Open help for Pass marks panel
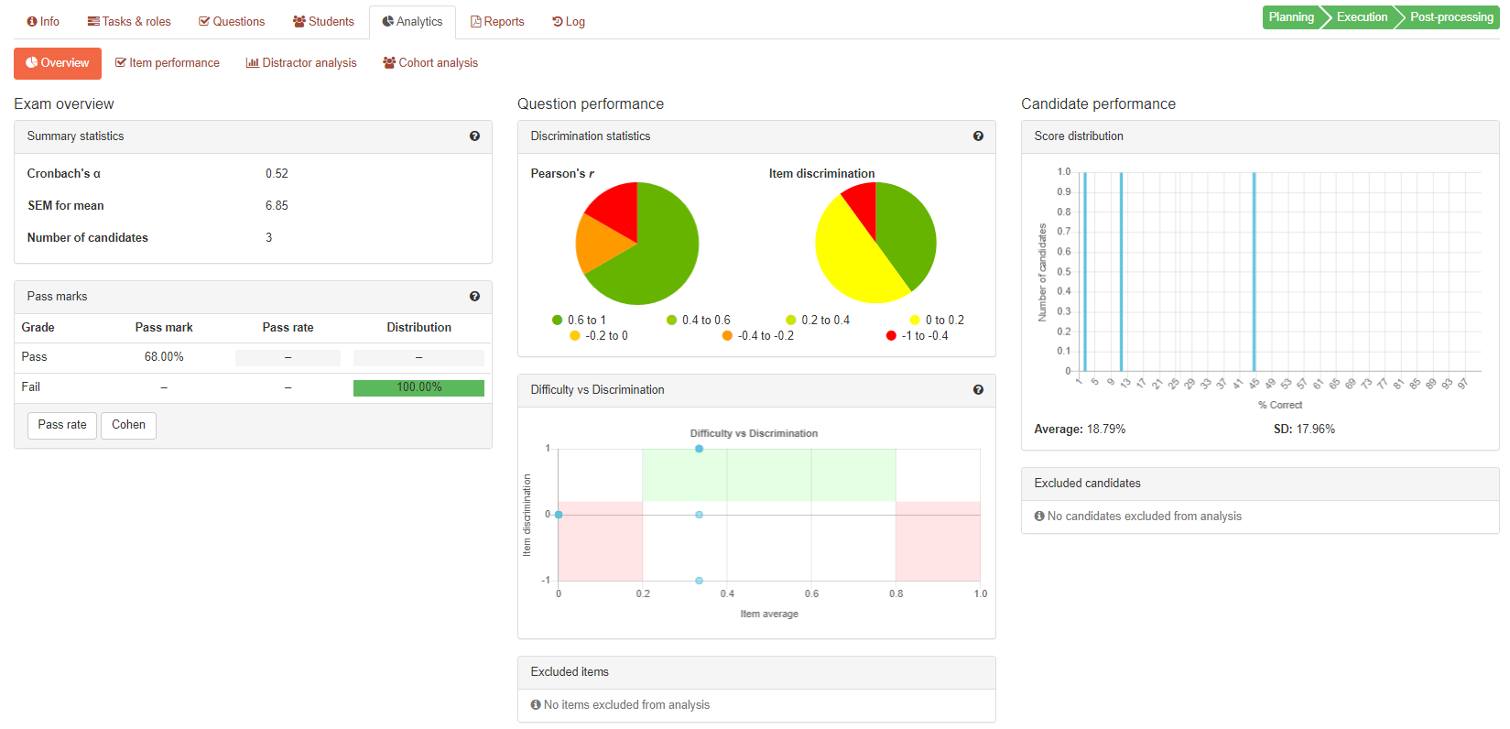The image size is (1510, 729). pyautogui.click(x=474, y=297)
